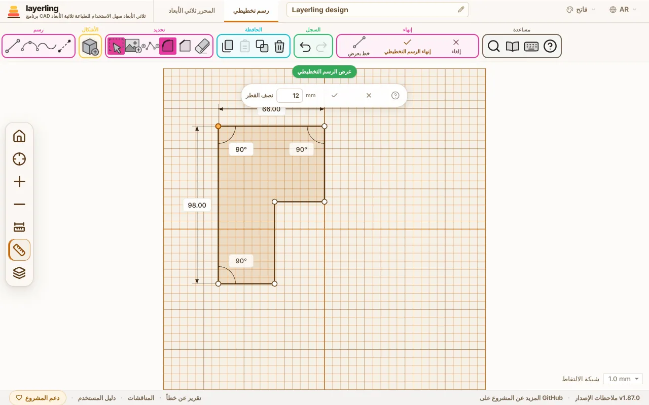Open the keyboard shortcuts icon
This screenshot has width=649, height=405.
(x=531, y=47)
